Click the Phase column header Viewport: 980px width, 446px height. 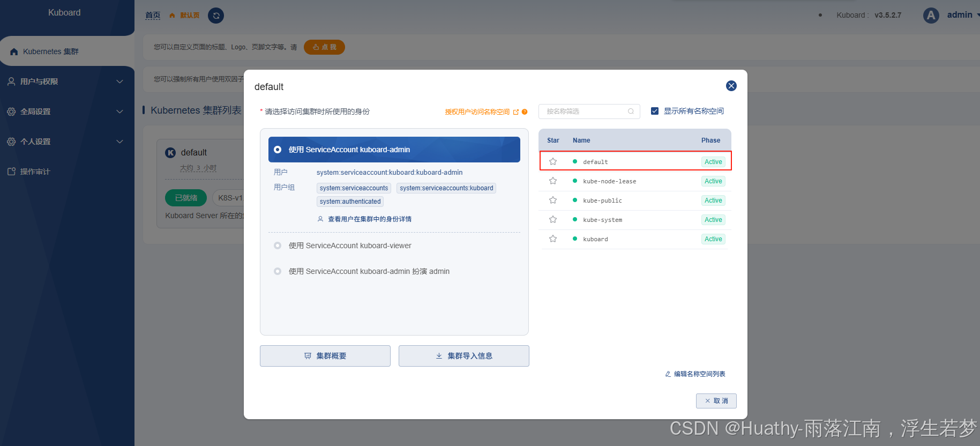tap(710, 140)
